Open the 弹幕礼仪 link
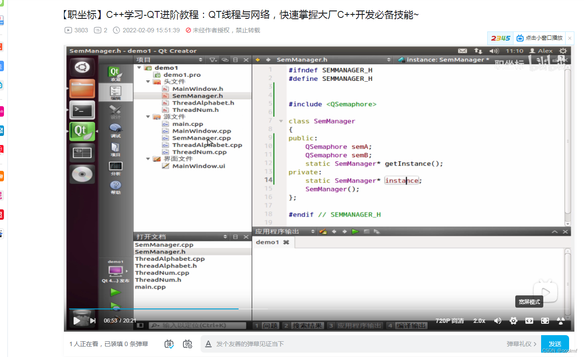This screenshot has width=584, height=357. pyautogui.click(x=521, y=344)
